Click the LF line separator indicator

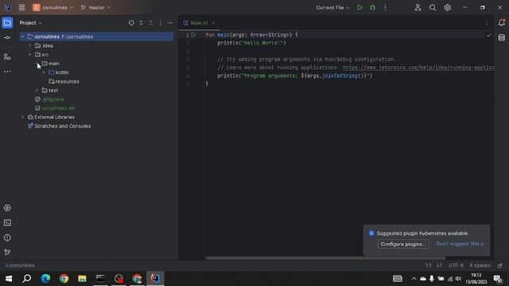440,265
